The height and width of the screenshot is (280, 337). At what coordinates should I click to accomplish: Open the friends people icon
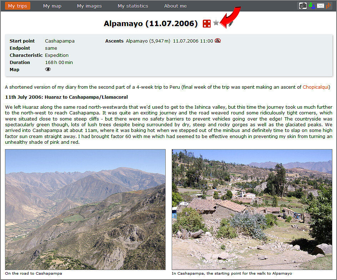(312, 6)
